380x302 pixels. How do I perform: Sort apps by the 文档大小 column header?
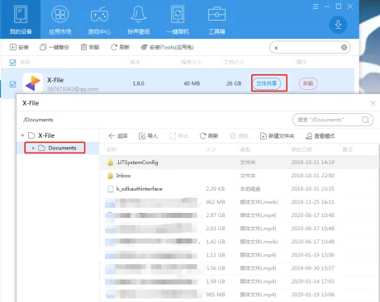[x=234, y=62]
